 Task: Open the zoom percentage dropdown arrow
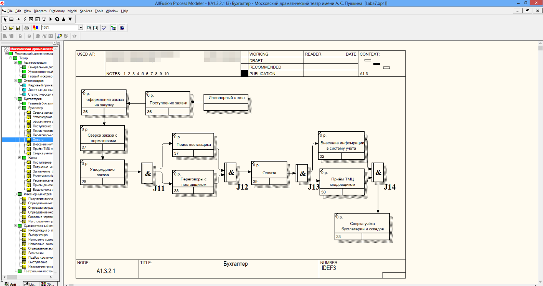click(81, 28)
